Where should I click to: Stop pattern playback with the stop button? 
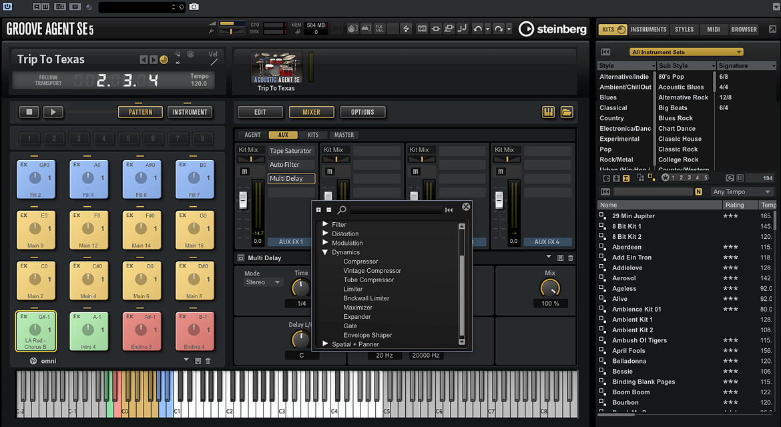coord(29,112)
